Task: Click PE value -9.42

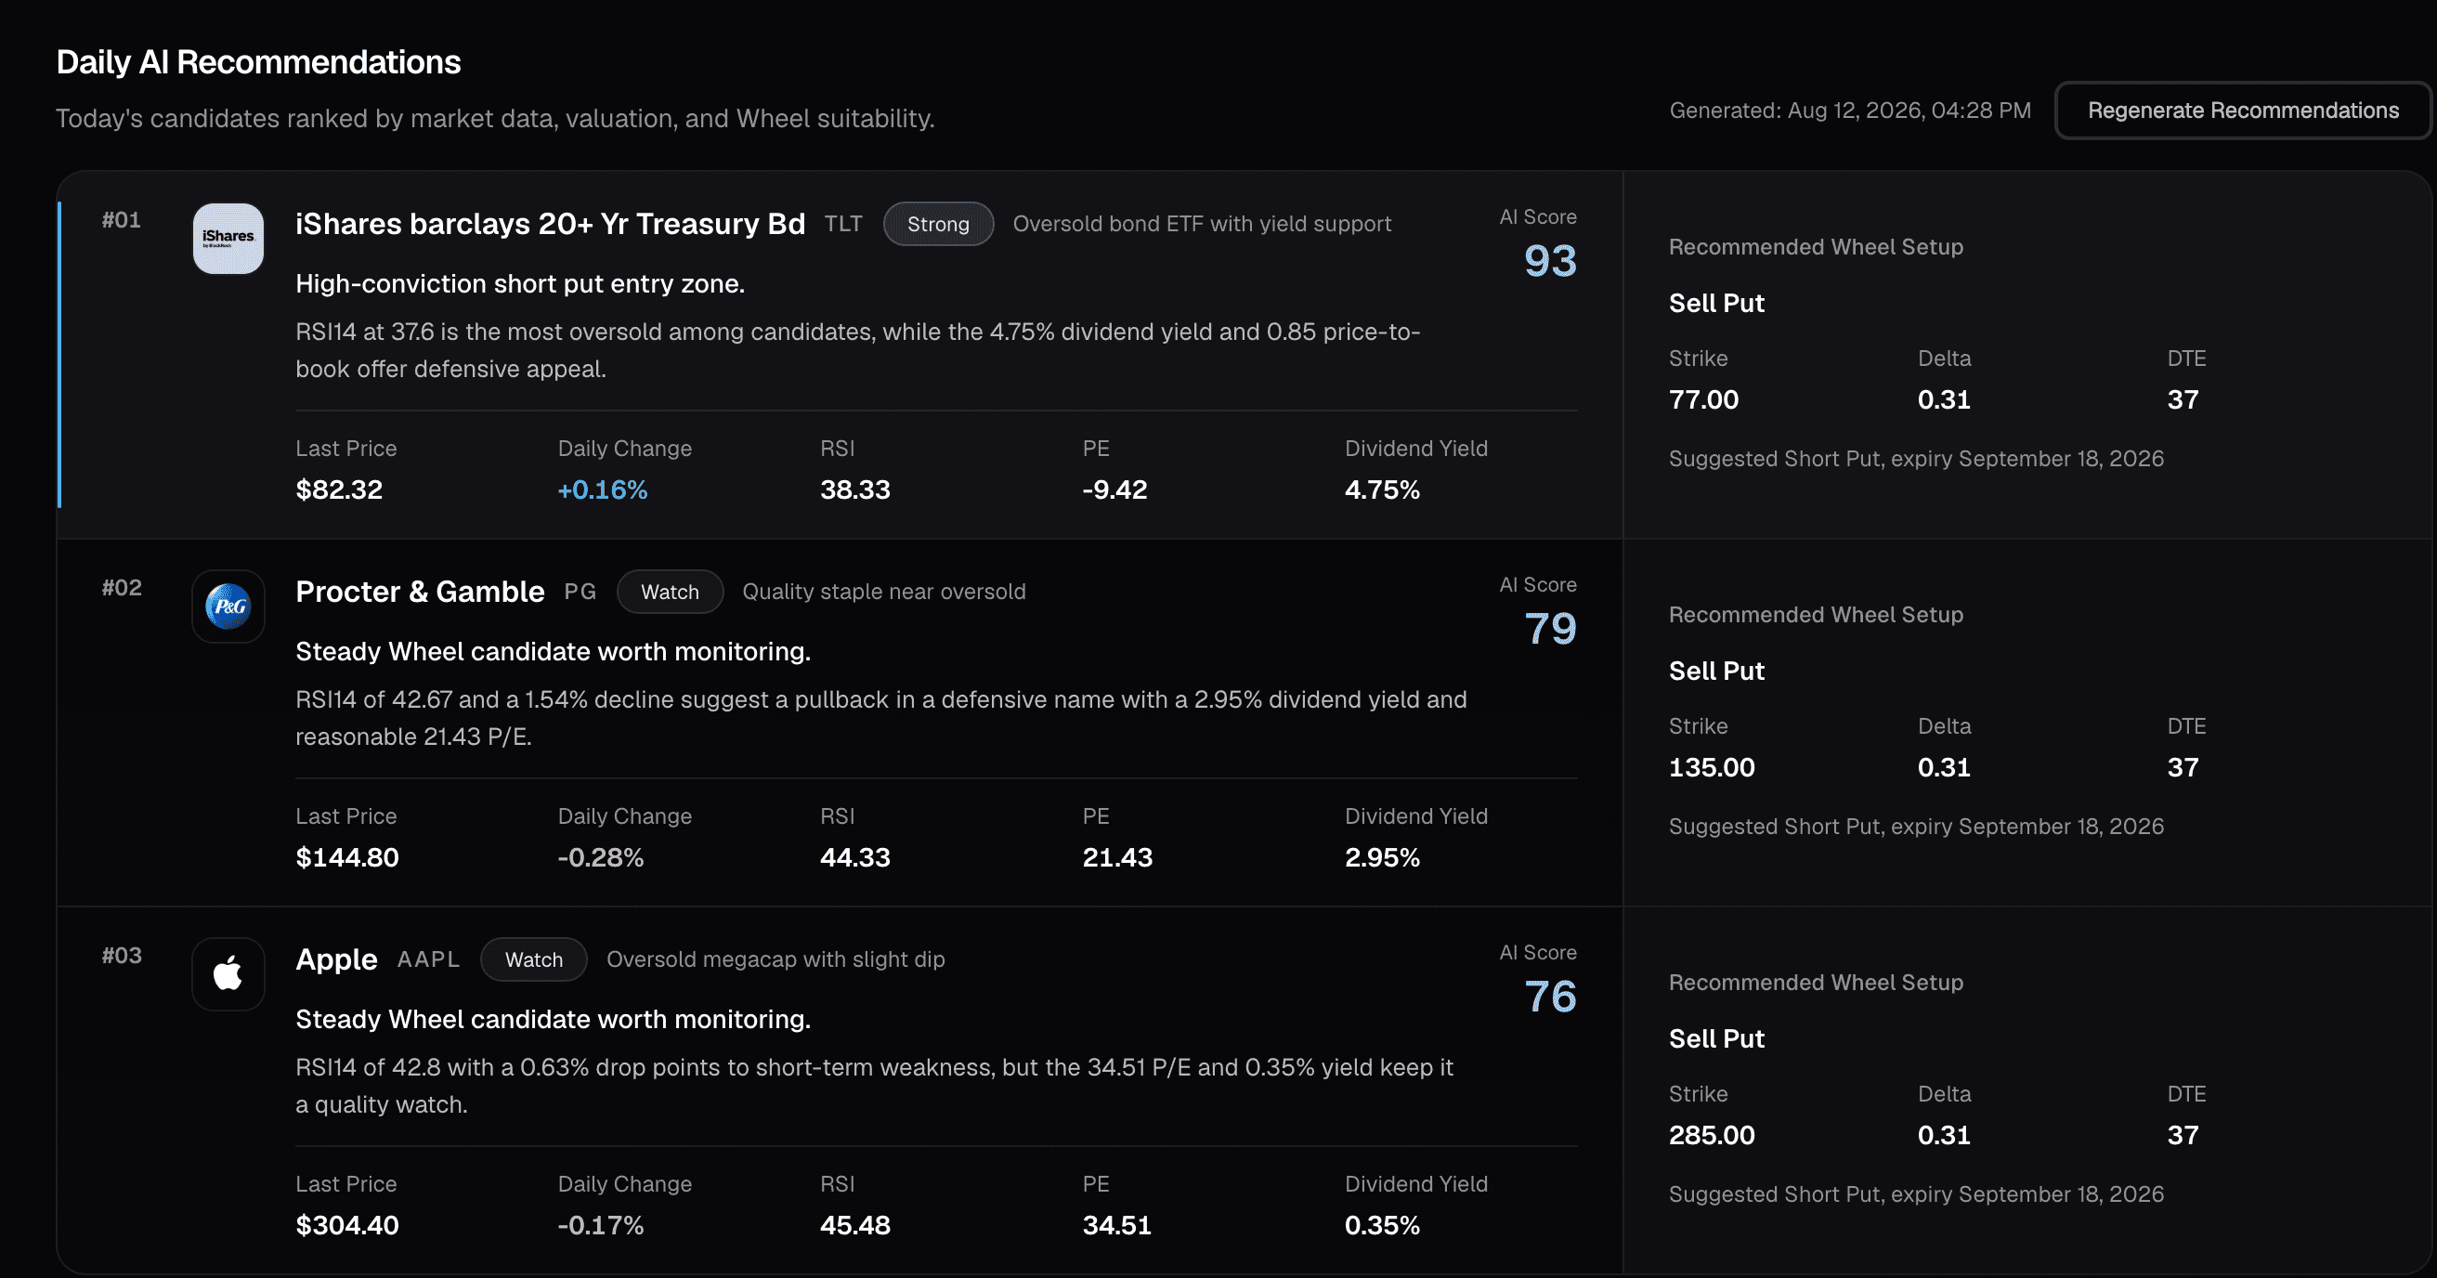Action: 1114,490
